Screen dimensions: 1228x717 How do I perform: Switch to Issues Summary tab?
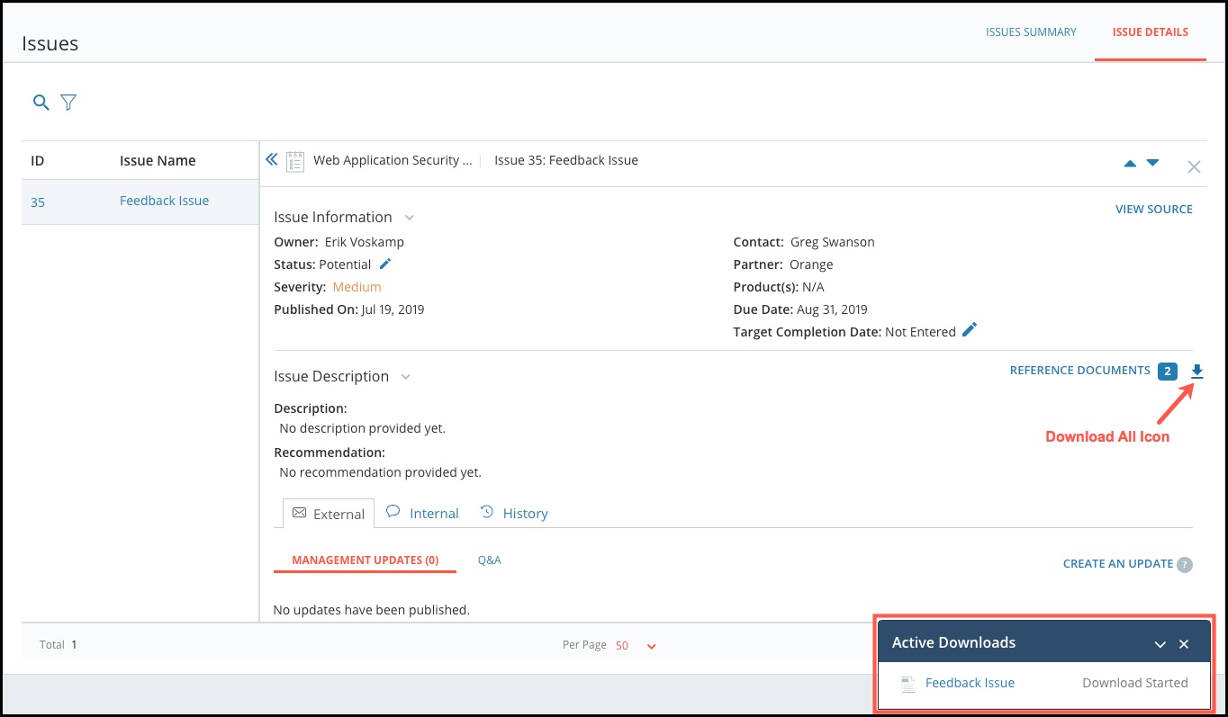point(1031,32)
